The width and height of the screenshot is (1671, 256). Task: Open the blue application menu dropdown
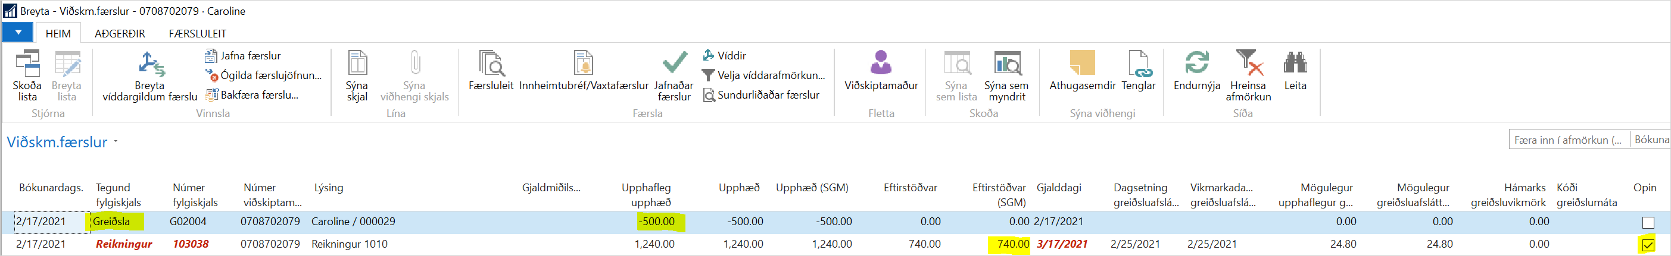coord(18,32)
